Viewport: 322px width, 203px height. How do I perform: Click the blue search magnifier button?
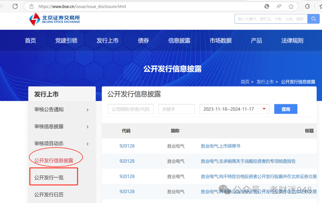pos(313,19)
